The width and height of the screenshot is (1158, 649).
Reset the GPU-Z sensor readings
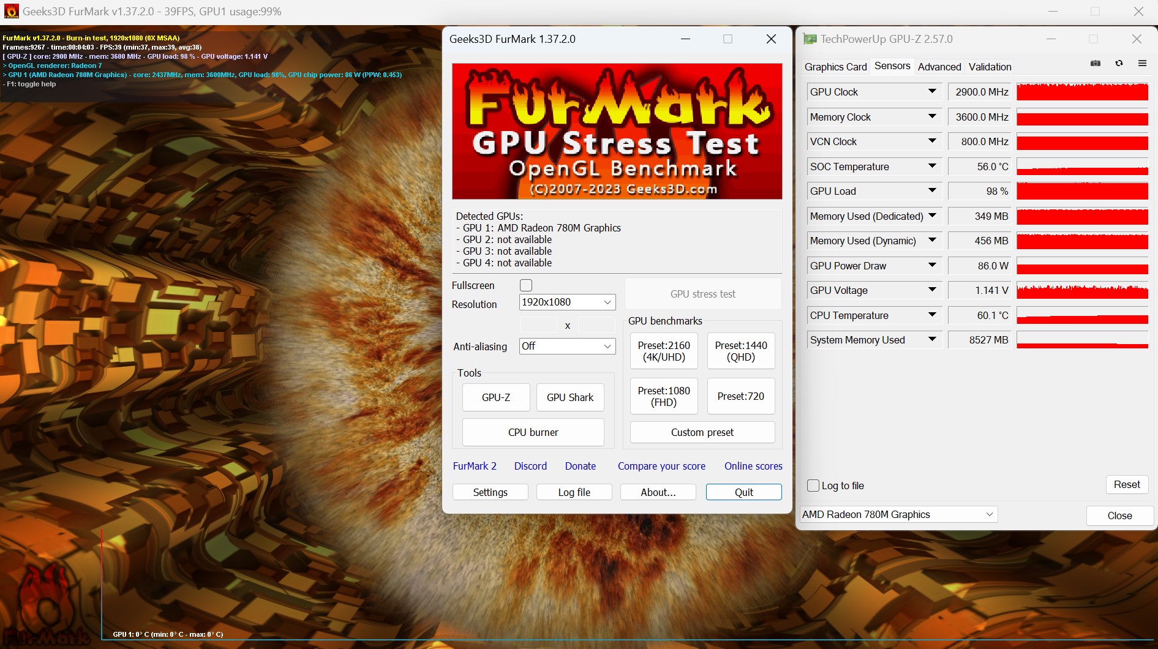[x=1127, y=484]
